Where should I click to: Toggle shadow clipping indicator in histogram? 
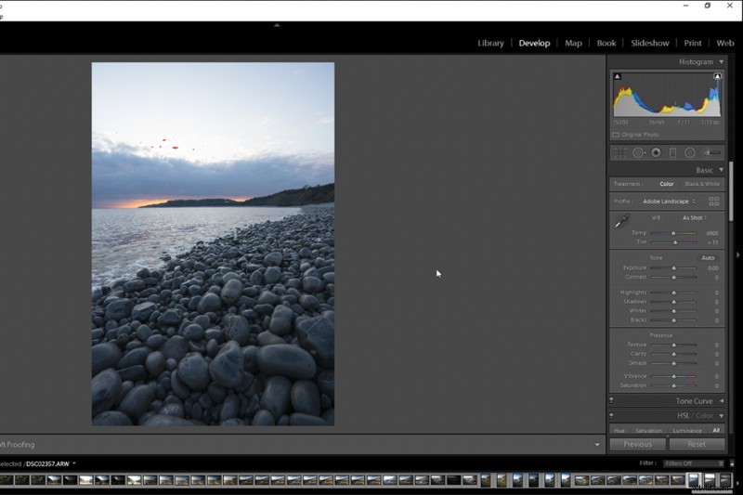coord(617,76)
